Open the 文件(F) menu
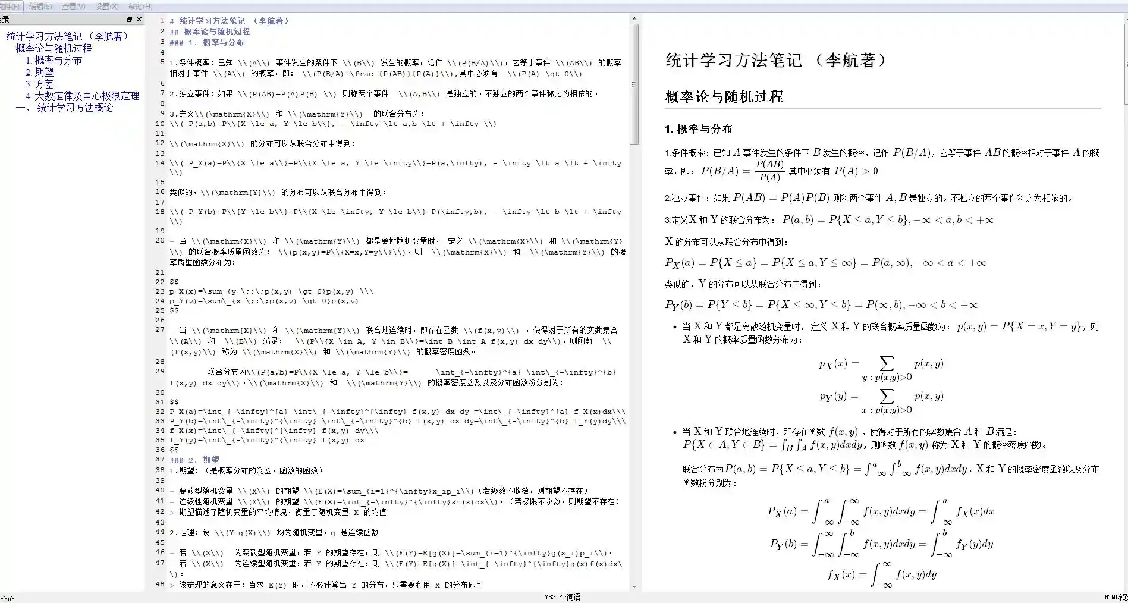 pyautogui.click(x=11, y=6)
